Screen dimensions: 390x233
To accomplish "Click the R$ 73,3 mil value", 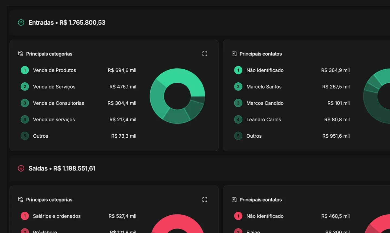I will [x=124, y=136].
